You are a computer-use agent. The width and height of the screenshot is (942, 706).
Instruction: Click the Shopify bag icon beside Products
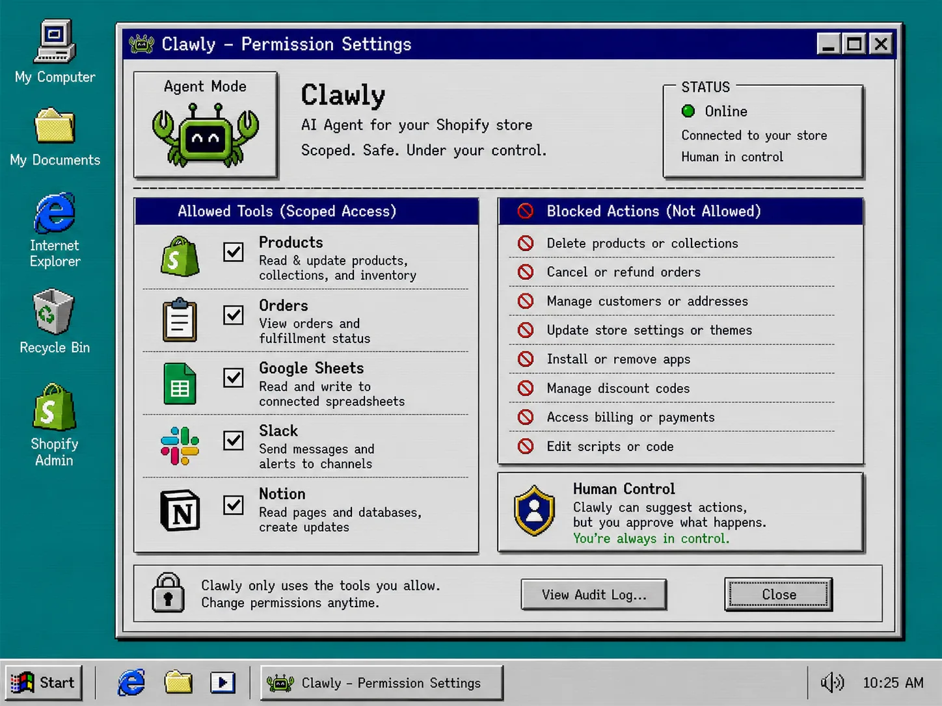click(180, 257)
